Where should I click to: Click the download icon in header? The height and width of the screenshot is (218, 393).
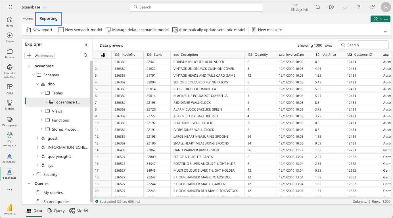[345, 7]
